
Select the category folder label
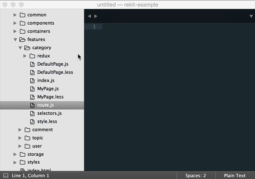(42, 48)
